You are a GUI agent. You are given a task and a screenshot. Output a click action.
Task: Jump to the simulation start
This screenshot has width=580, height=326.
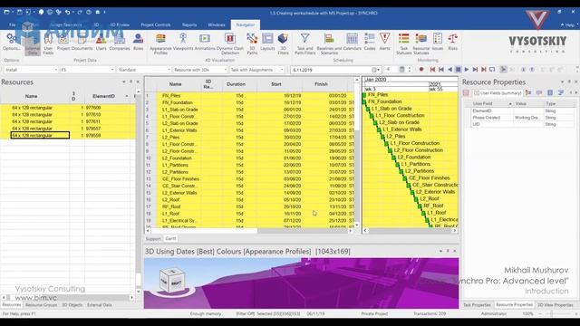click(x=432, y=70)
